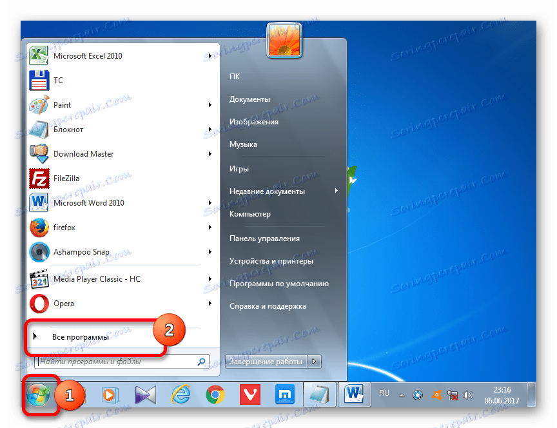Launch Media Player Classic icon

click(x=39, y=279)
